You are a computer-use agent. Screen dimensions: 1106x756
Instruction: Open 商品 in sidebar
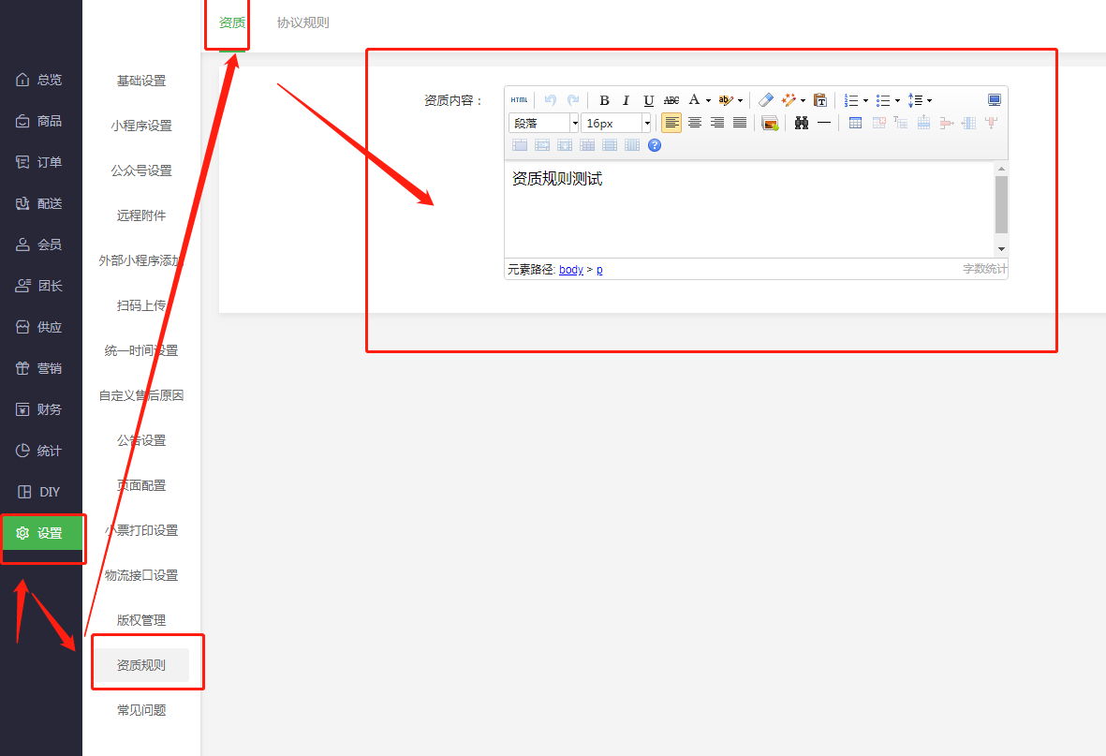(41, 121)
